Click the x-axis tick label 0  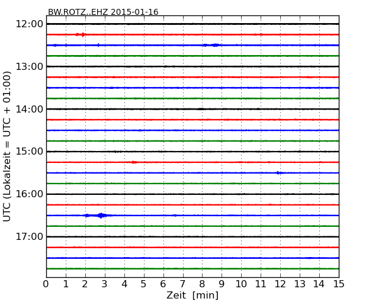[x=46, y=284]
